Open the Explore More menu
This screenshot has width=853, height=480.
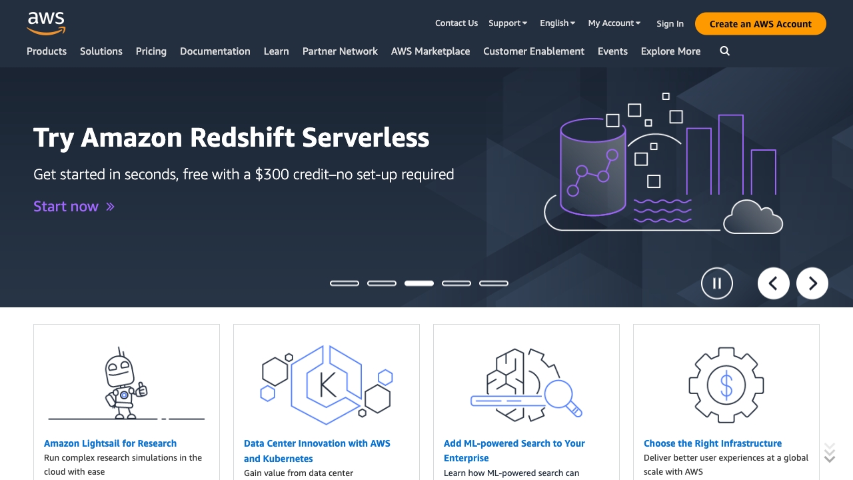[670, 51]
